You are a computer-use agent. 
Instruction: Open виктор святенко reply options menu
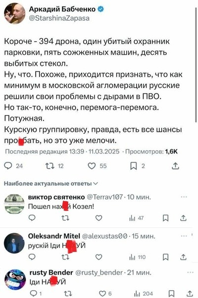pyautogui.click(x=184, y=197)
